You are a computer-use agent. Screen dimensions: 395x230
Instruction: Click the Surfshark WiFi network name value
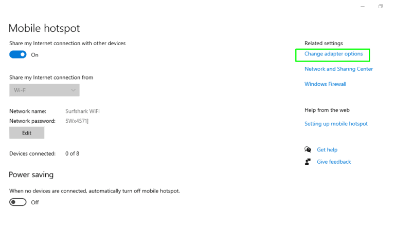82,111
